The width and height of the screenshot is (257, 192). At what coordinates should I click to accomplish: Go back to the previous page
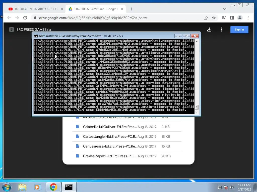(x=9, y=18)
